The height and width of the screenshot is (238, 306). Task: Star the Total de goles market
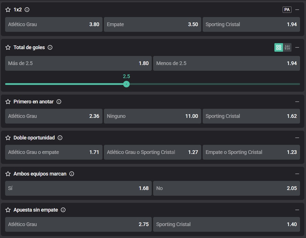8,47
